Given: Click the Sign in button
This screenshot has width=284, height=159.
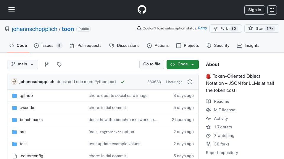Looking at the screenshot, I should (254, 10).
